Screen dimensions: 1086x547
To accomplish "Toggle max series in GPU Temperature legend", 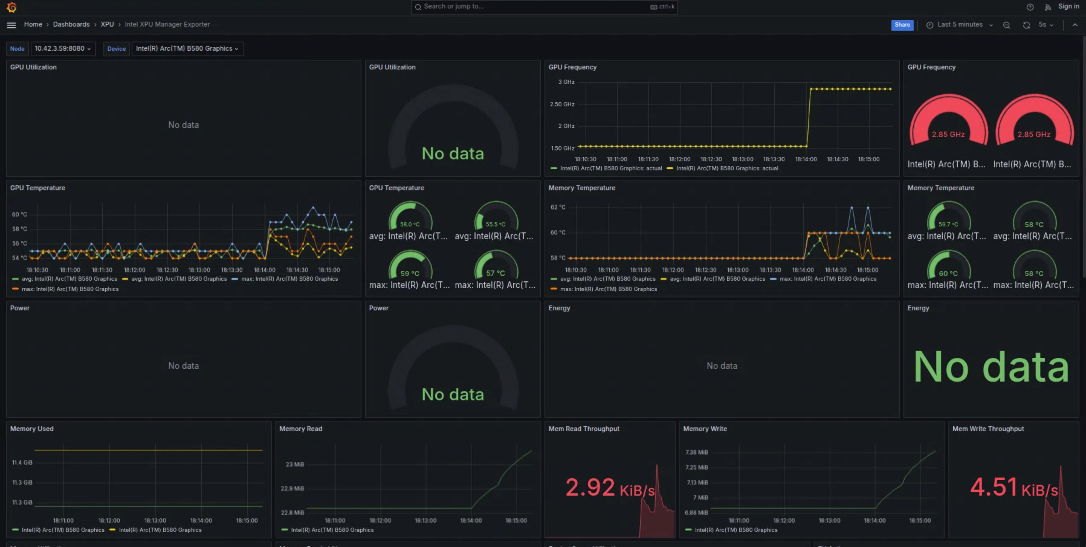I will point(289,279).
